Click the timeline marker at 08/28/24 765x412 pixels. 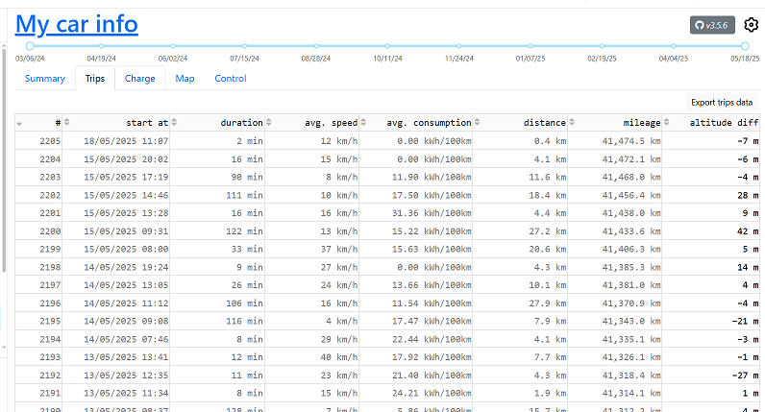click(316, 46)
